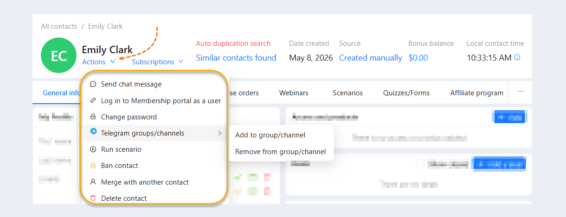Screen dimensions: 566x217
Task: Open the Similar contacts found link
Action: click(236, 58)
